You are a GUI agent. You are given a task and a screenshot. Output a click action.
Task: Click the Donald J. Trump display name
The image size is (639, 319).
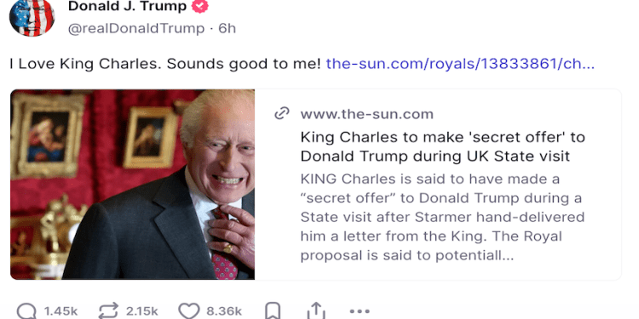click(127, 6)
